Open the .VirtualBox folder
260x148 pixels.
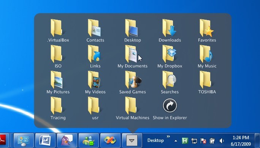point(58,30)
